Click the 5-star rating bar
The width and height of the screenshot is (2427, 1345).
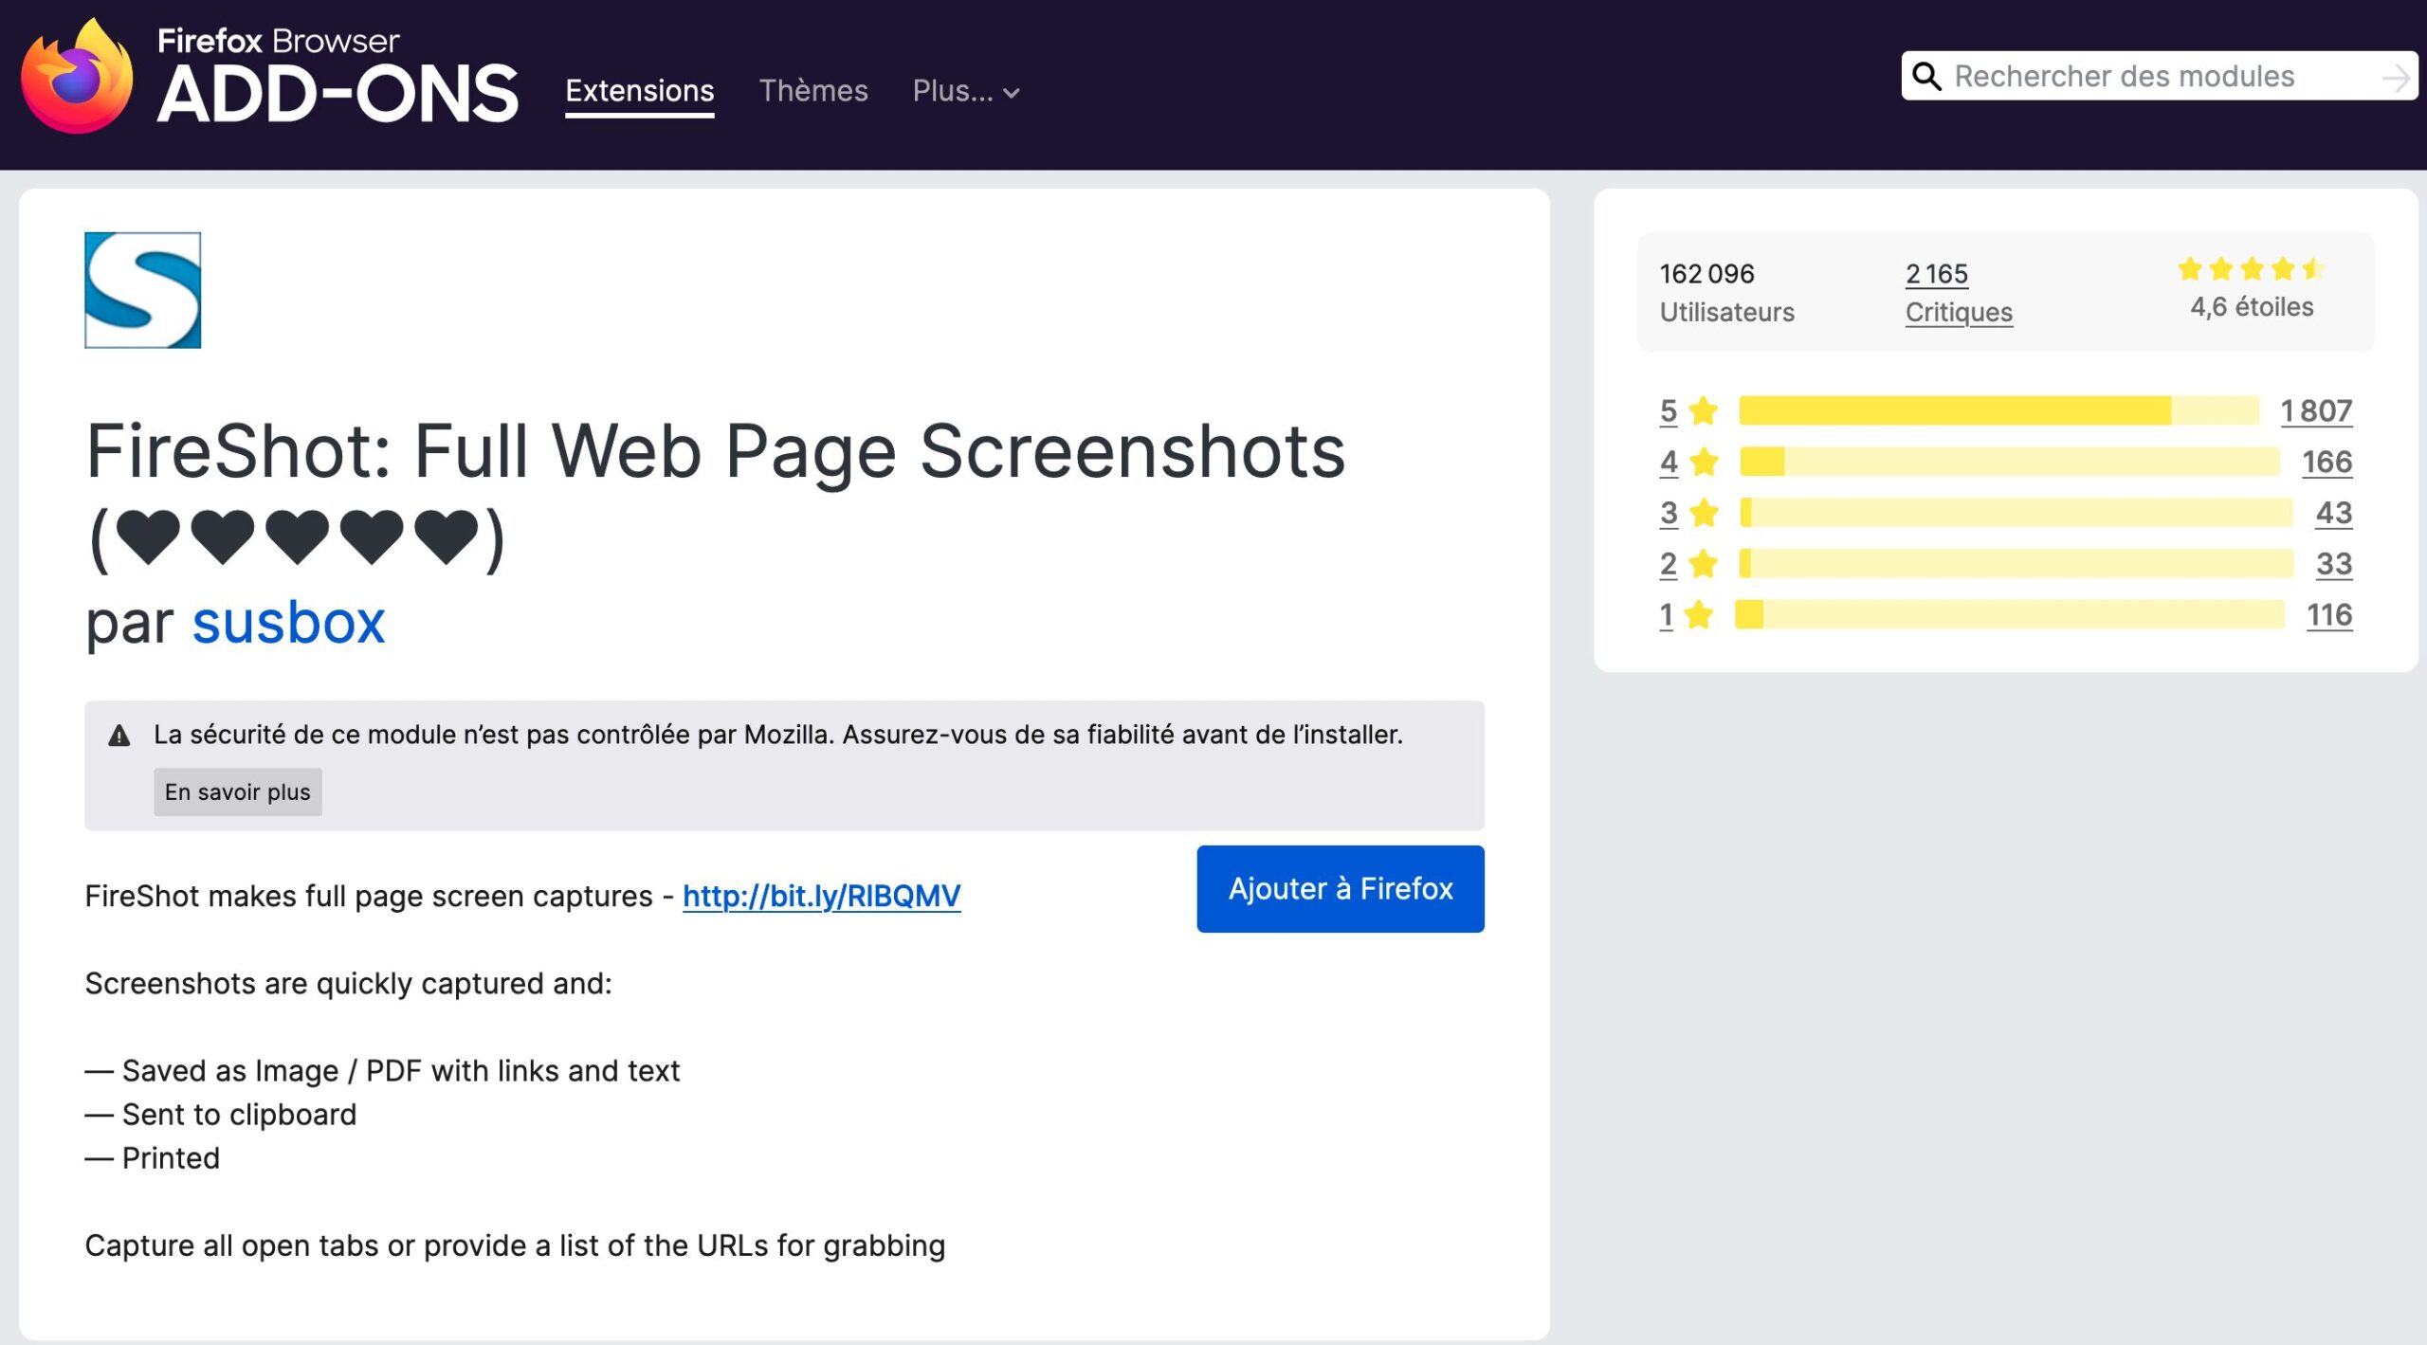click(1999, 411)
